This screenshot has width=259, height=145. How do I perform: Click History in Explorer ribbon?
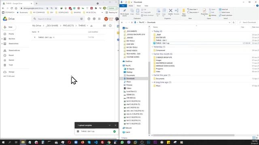(212, 15)
